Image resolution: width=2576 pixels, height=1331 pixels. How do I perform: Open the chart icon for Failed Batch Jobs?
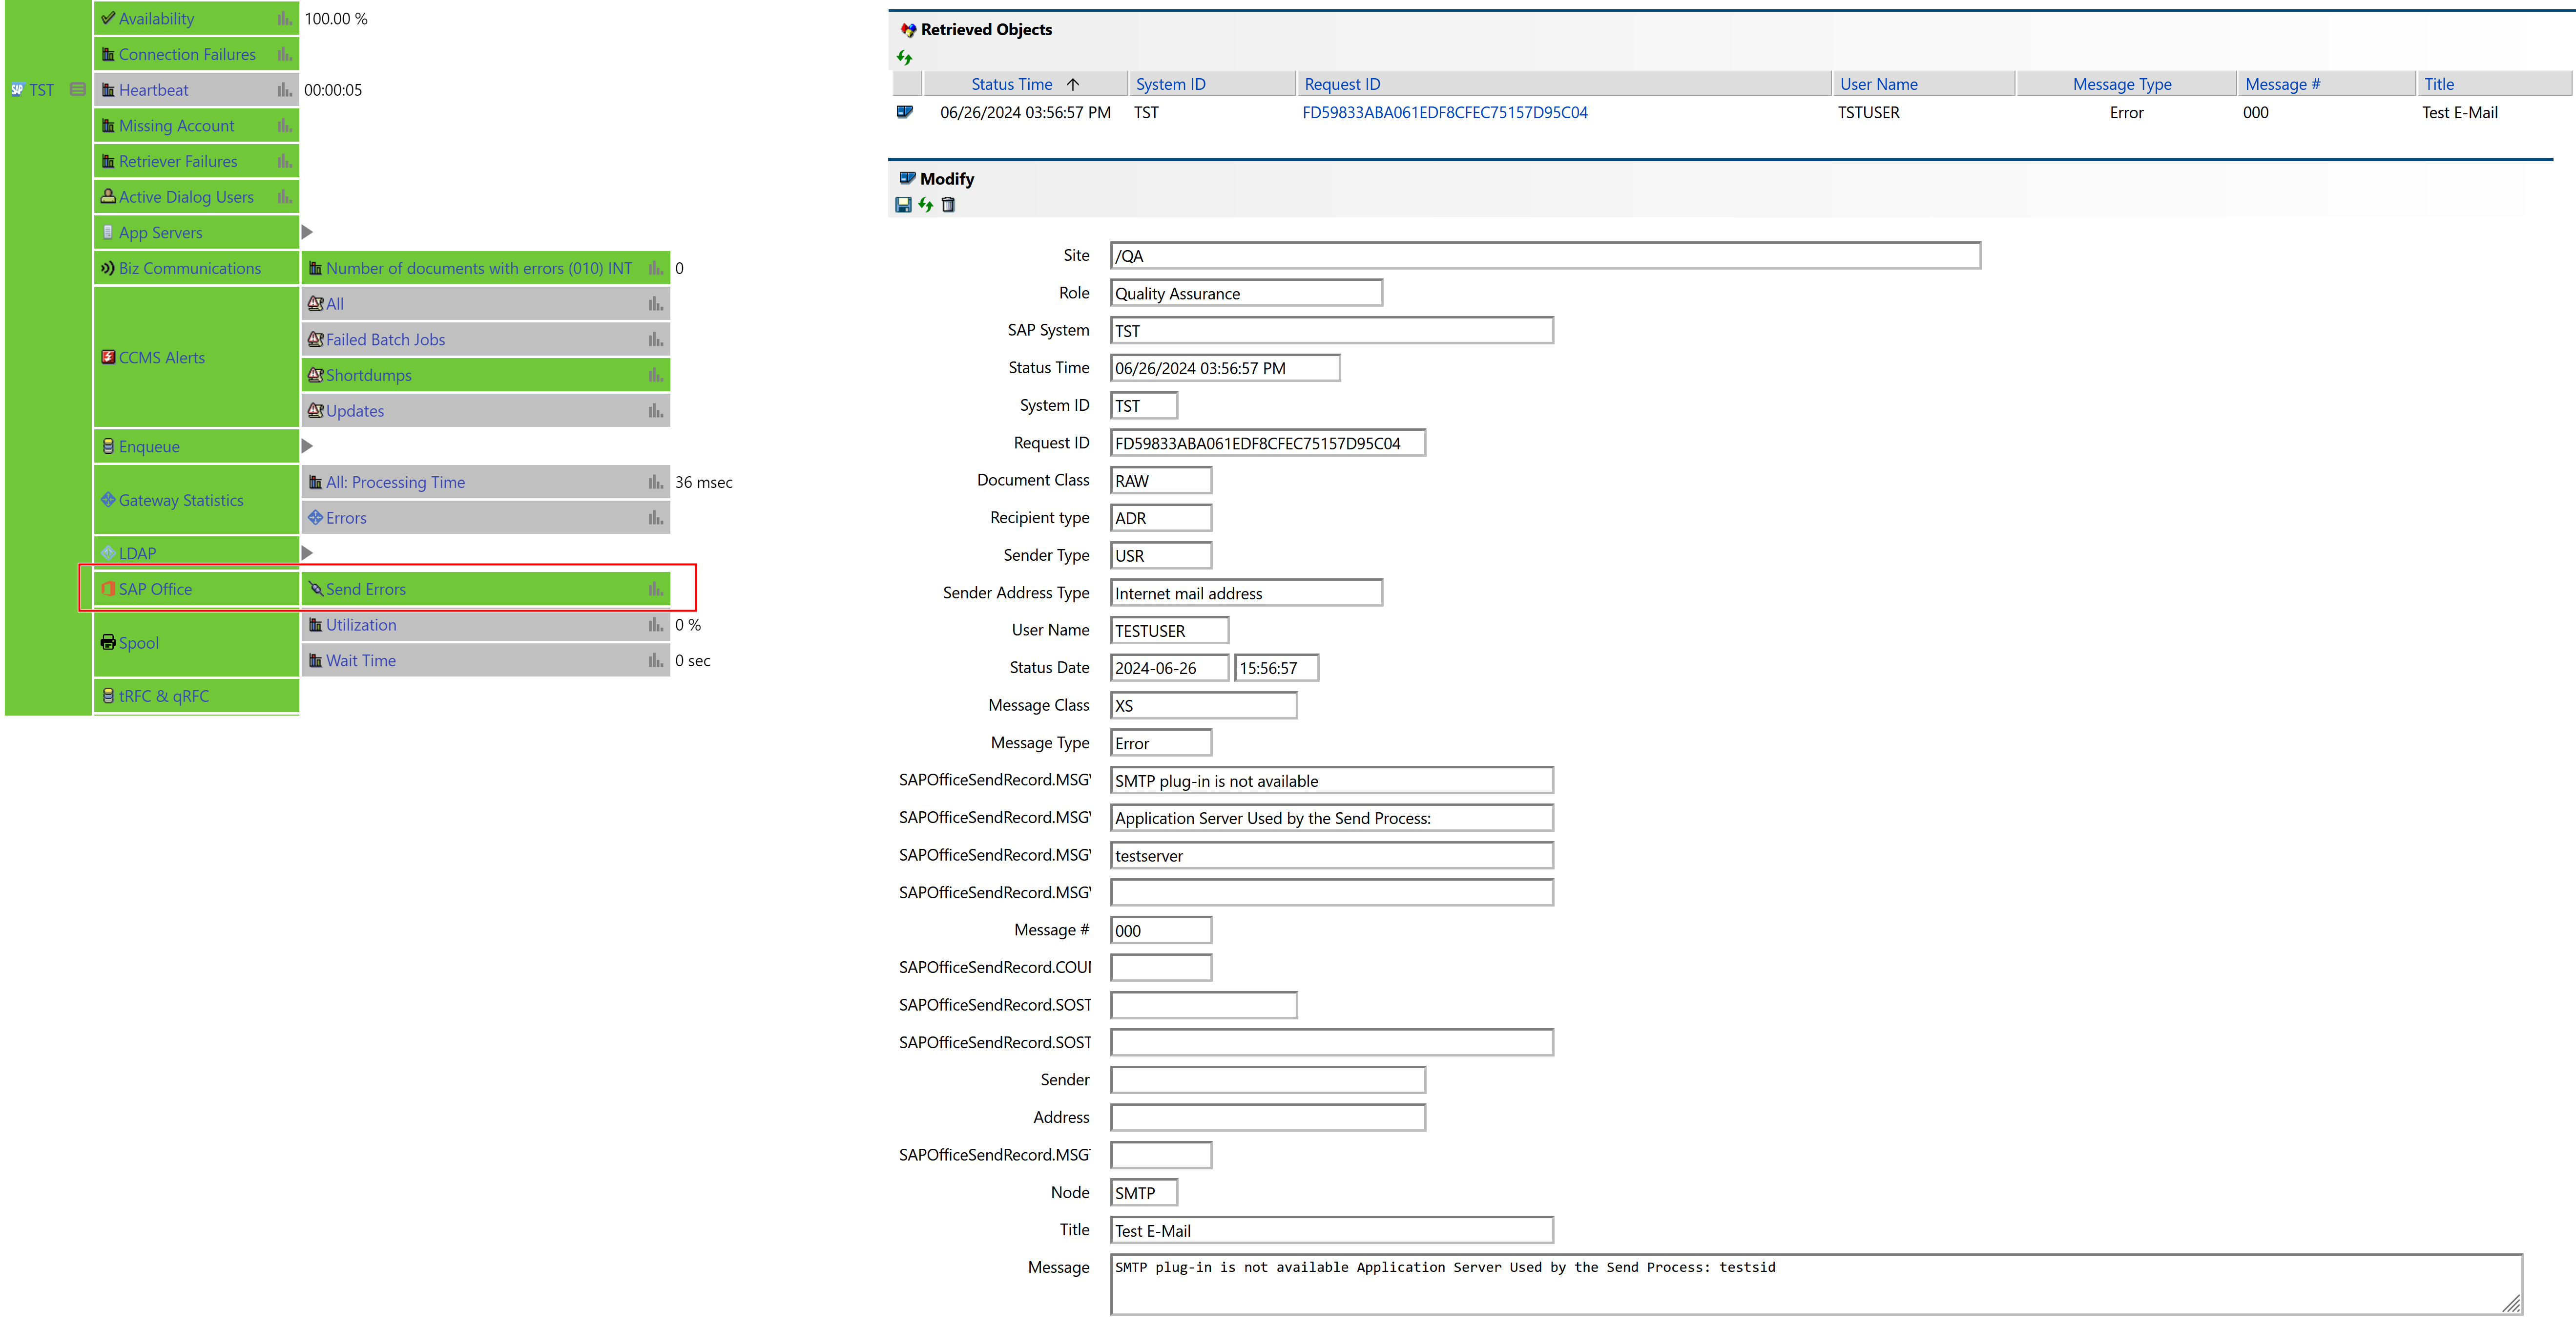tap(656, 340)
